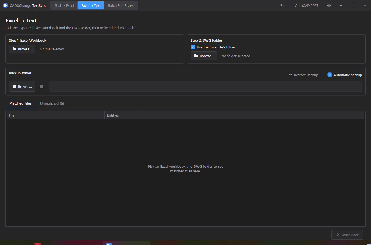Focus the backup folder path field
The image size is (371, 245).
pyautogui.click(x=206, y=87)
